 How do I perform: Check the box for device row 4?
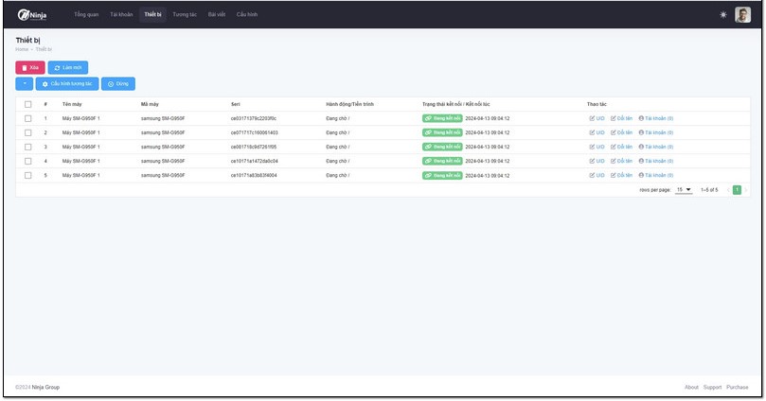coord(28,161)
